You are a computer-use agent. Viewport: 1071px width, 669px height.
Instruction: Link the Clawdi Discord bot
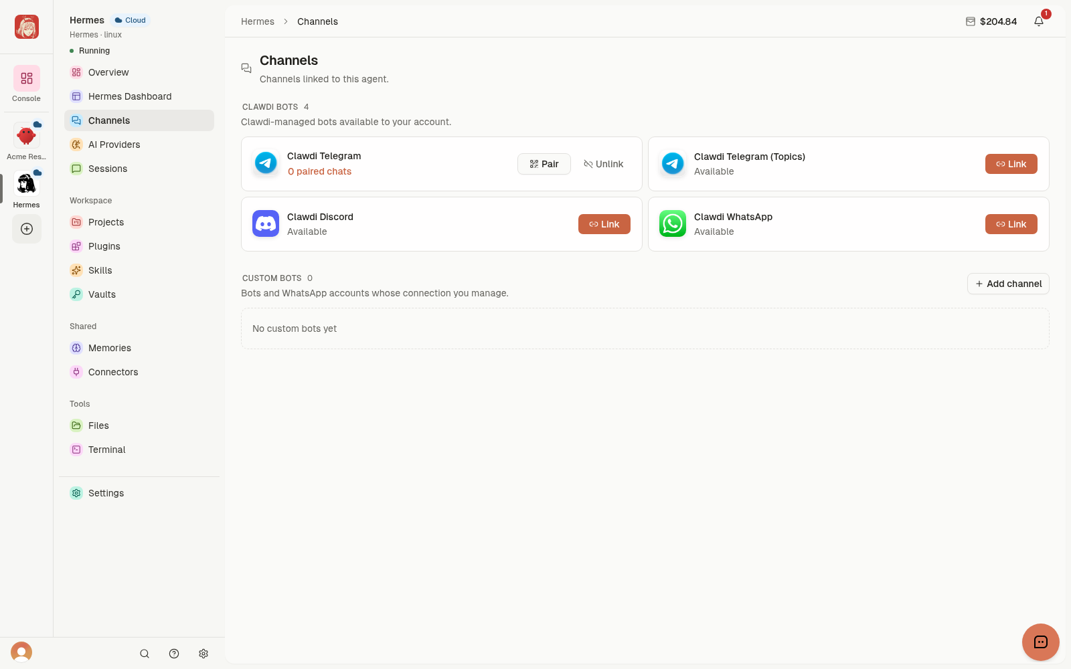(x=604, y=224)
